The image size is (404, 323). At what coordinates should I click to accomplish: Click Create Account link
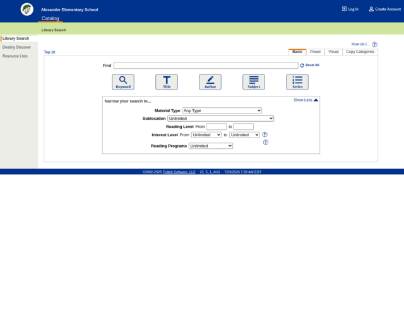tap(385, 9)
